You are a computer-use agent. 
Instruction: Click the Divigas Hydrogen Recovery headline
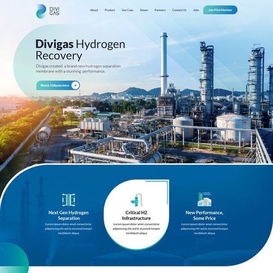click(80, 50)
